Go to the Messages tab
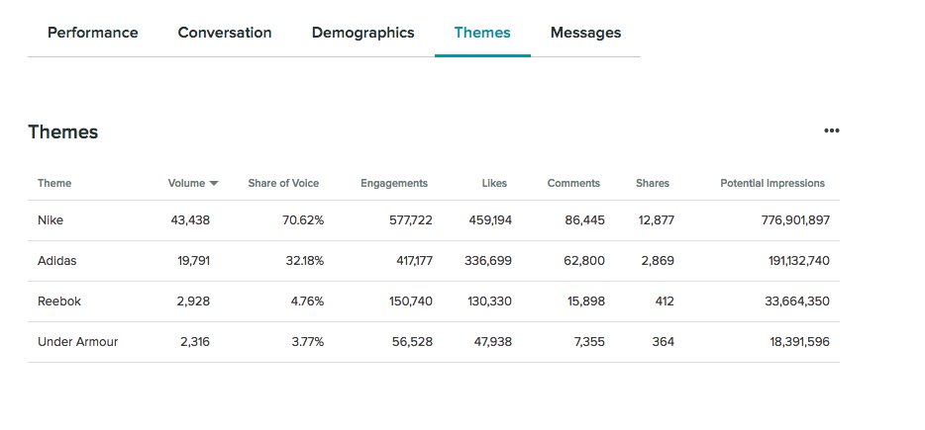The width and height of the screenshot is (925, 430). pyautogui.click(x=585, y=33)
